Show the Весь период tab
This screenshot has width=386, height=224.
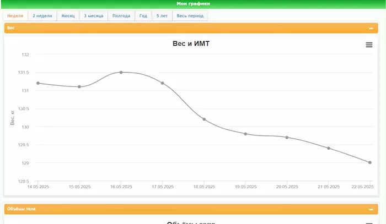(190, 16)
